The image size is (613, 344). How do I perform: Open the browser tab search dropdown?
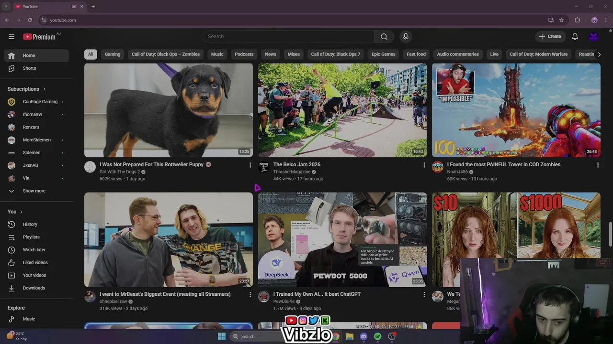coord(6,6)
